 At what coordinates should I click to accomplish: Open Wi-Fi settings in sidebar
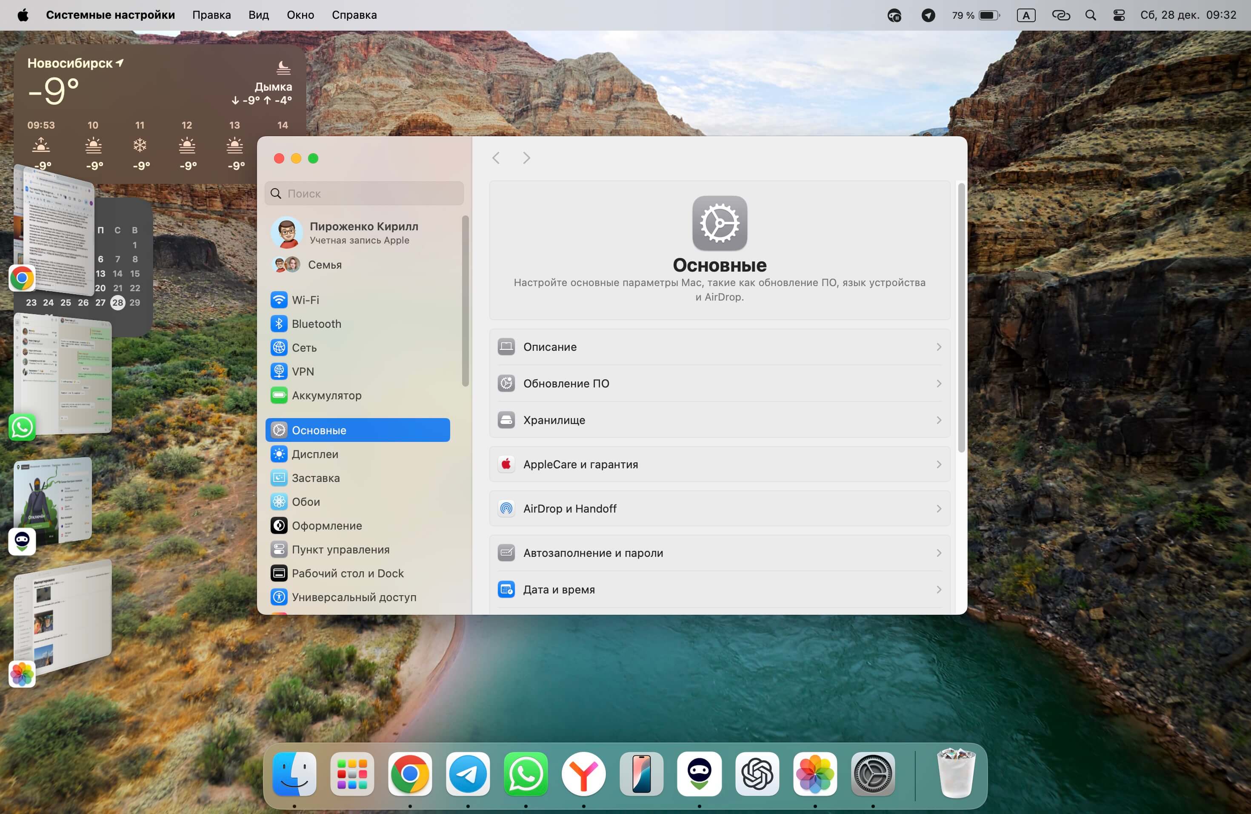click(x=306, y=300)
